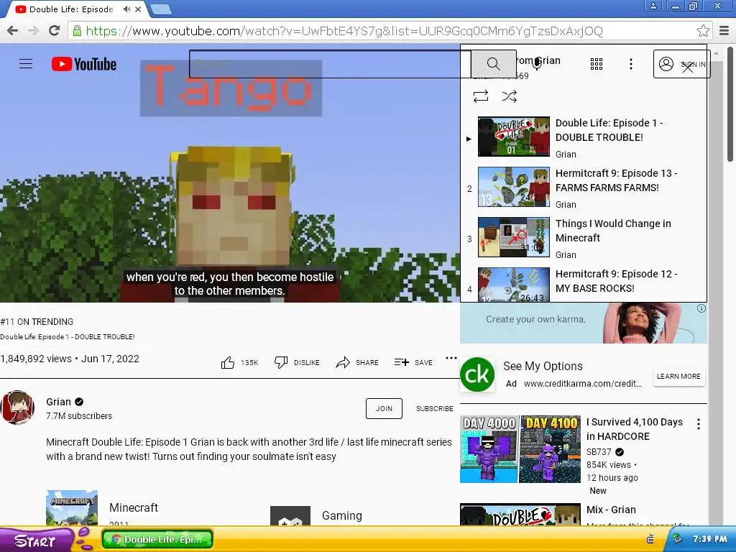The width and height of the screenshot is (736, 552).
Task: Open a new browser tab
Action: click(x=161, y=9)
